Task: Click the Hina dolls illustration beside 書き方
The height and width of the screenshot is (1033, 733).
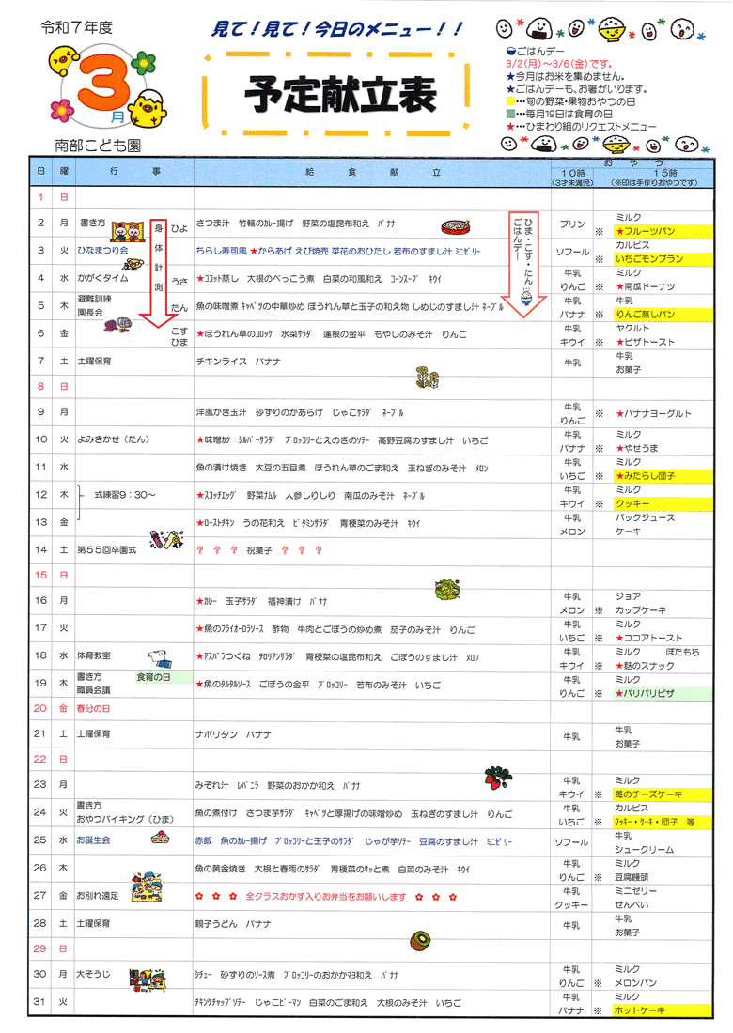Action: tap(128, 228)
